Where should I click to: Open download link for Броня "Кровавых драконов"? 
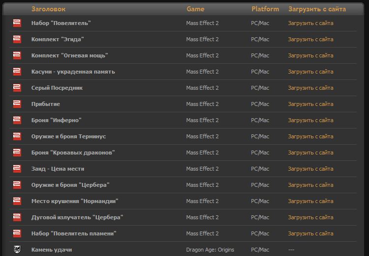311,153
